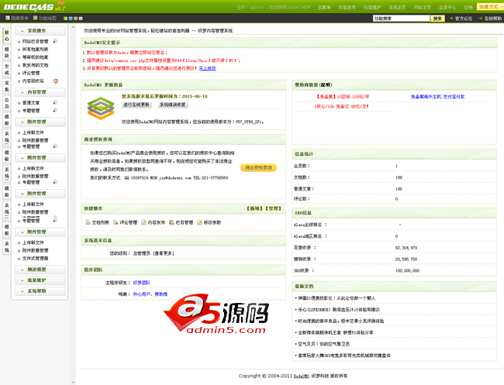This screenshot has height=385, width=504.
Task: Click the 搜索 search button
Action: 437,19
